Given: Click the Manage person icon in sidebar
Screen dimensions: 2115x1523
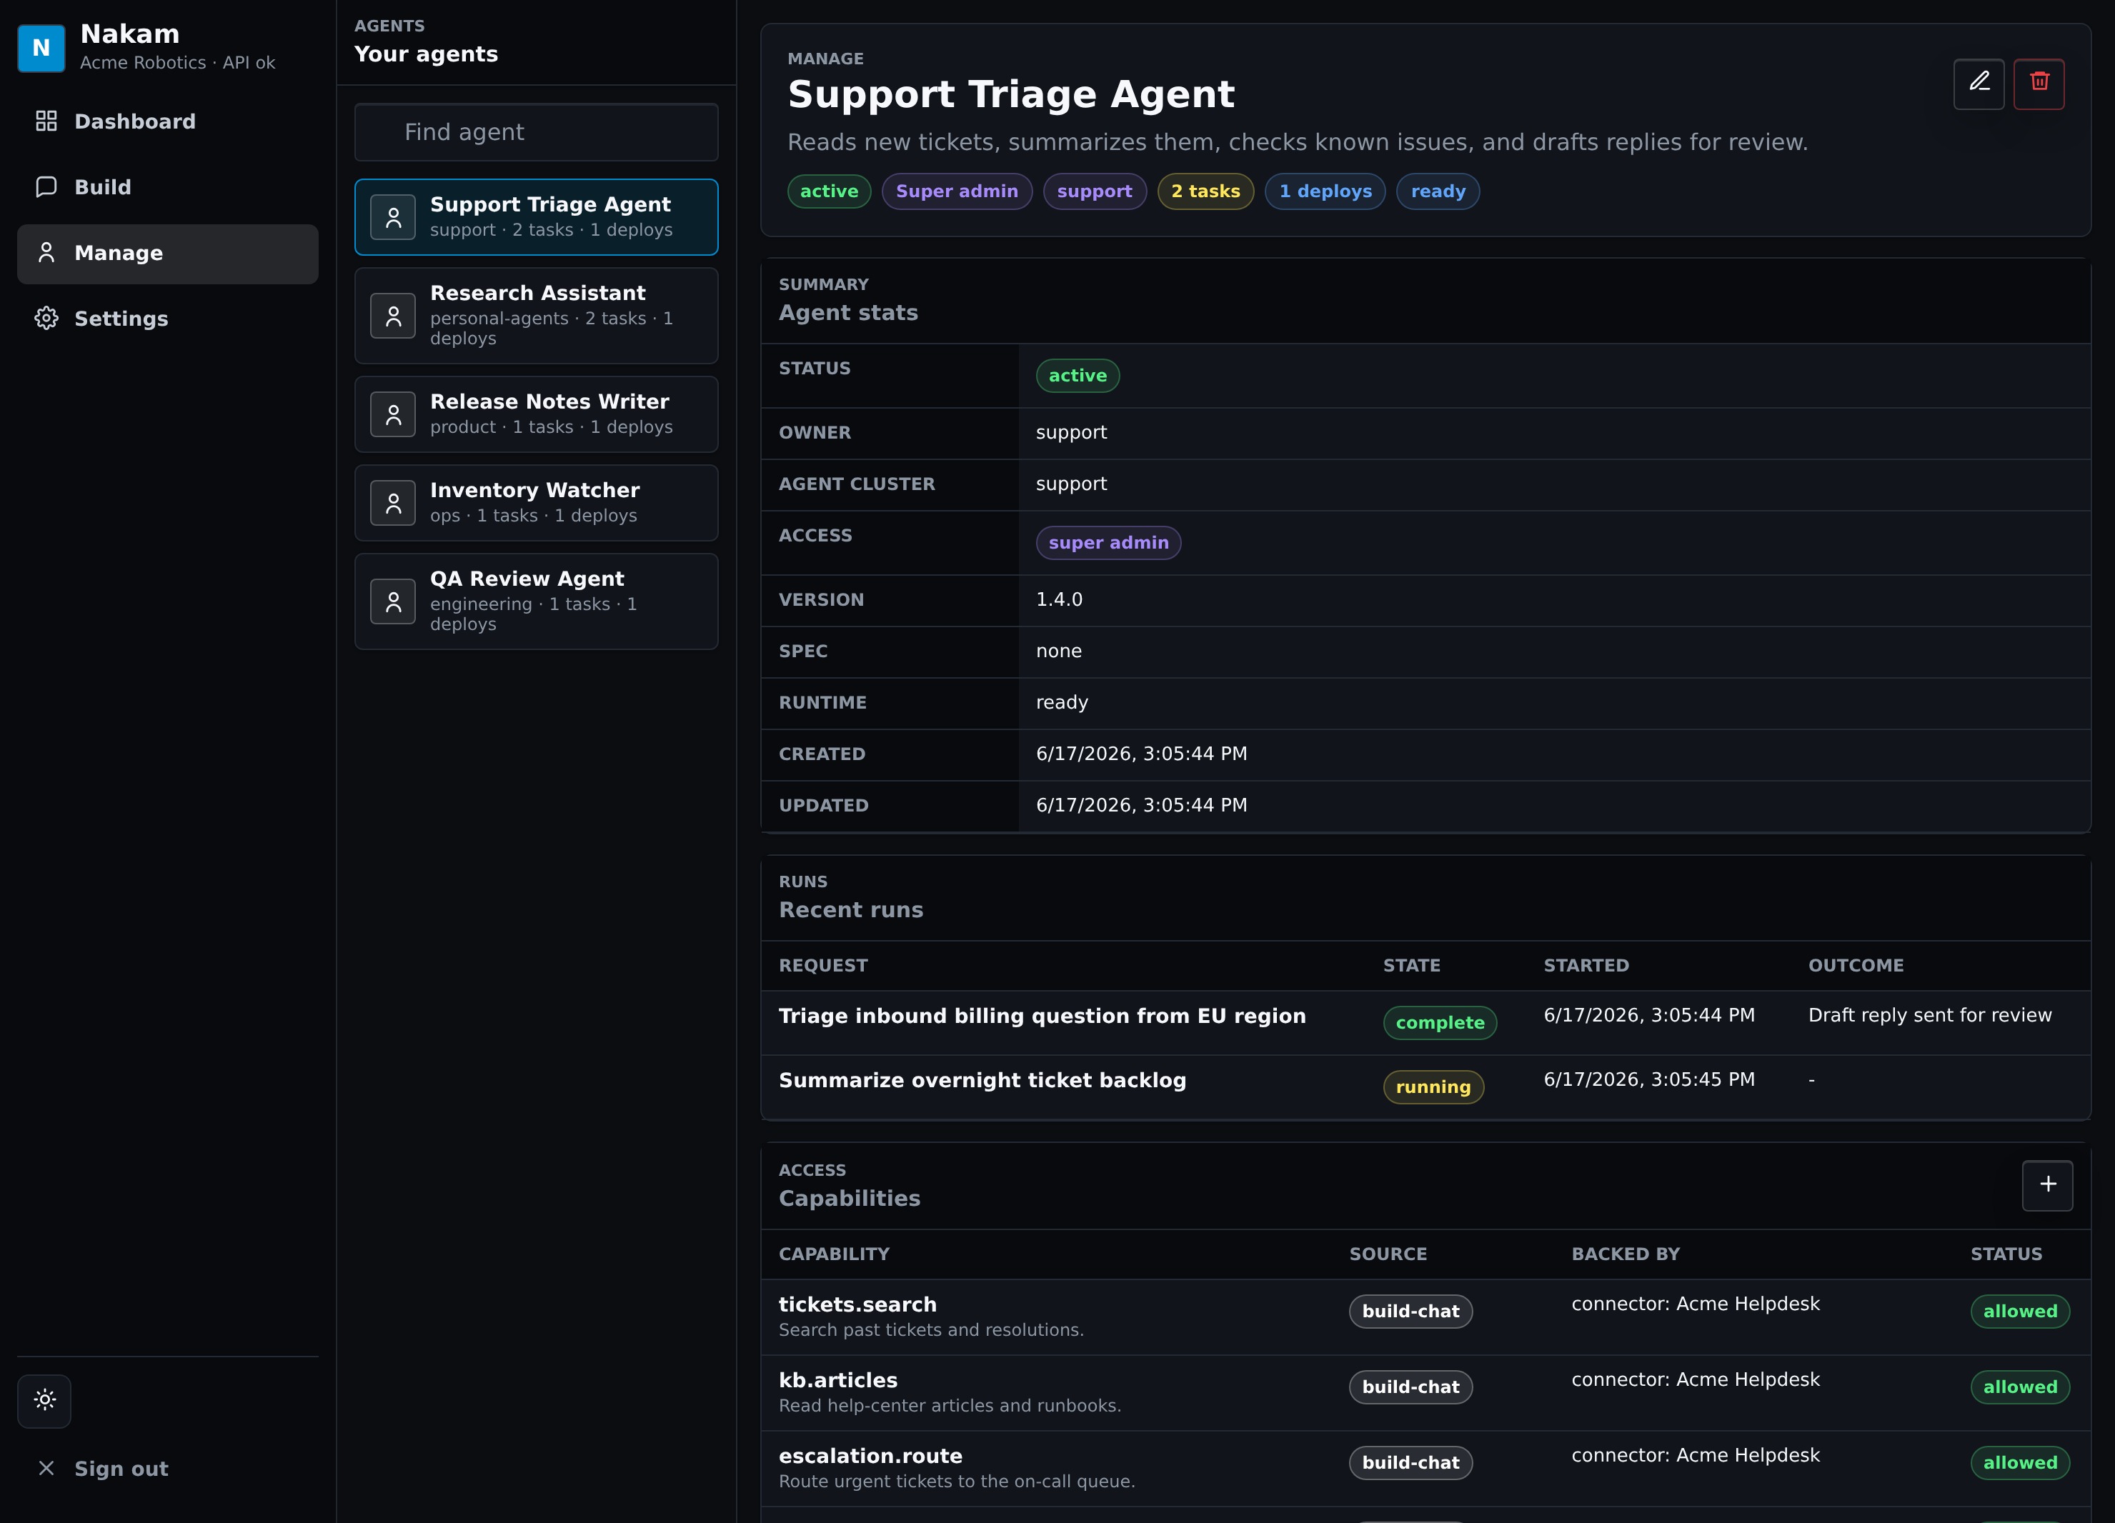Looking at the screenshot, I should pos(46,253).
